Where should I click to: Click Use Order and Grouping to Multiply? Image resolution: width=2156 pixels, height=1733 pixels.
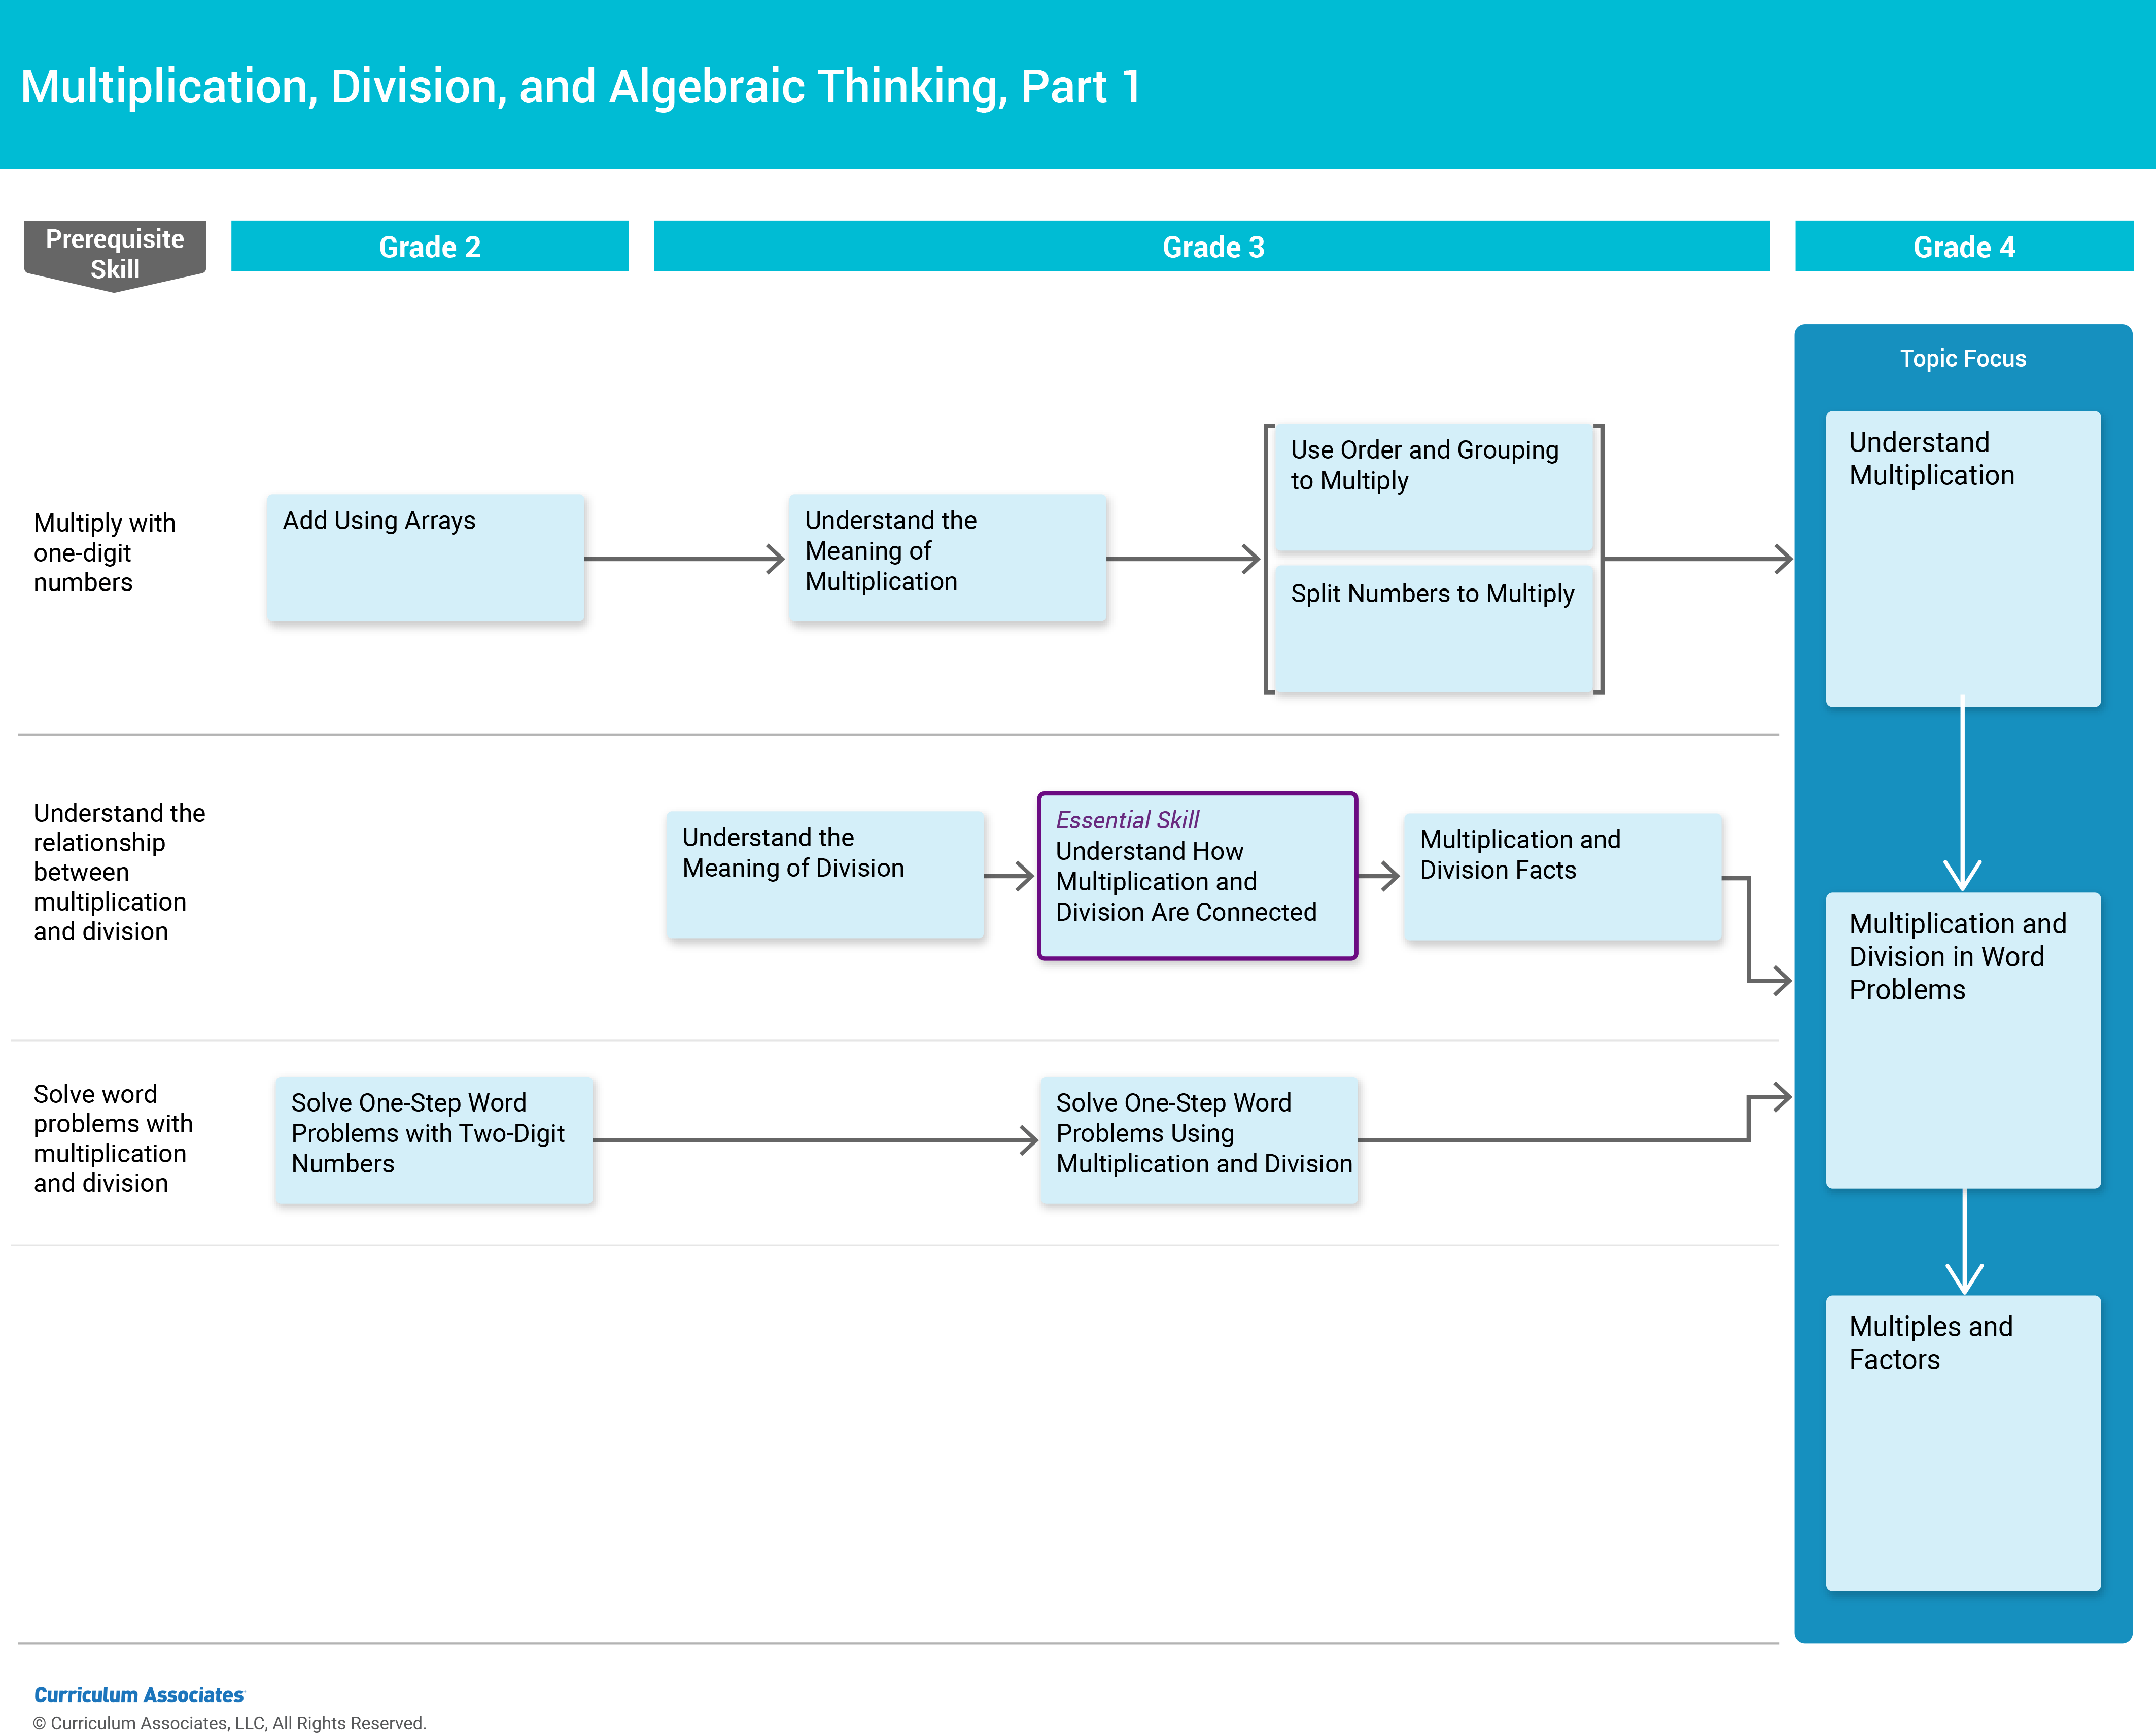point(1433,487)
